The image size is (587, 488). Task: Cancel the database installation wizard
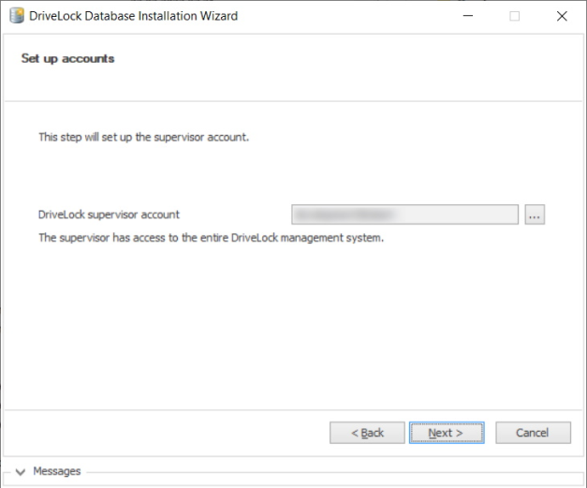click(532, 433)
